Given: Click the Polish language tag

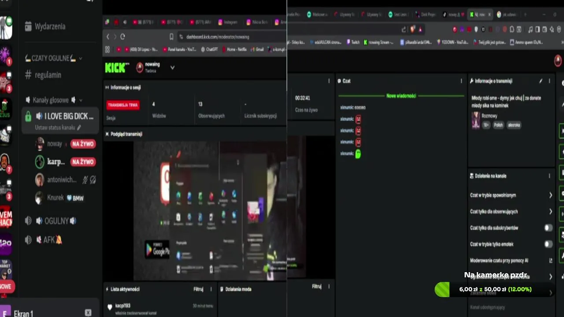Looking at the screenshot, I should (498, 125).
